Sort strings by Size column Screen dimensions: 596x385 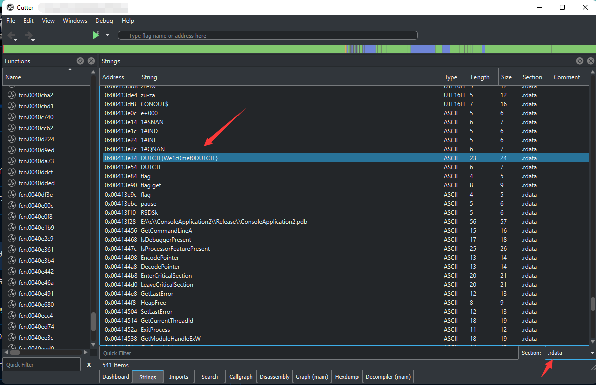(509, 77)
